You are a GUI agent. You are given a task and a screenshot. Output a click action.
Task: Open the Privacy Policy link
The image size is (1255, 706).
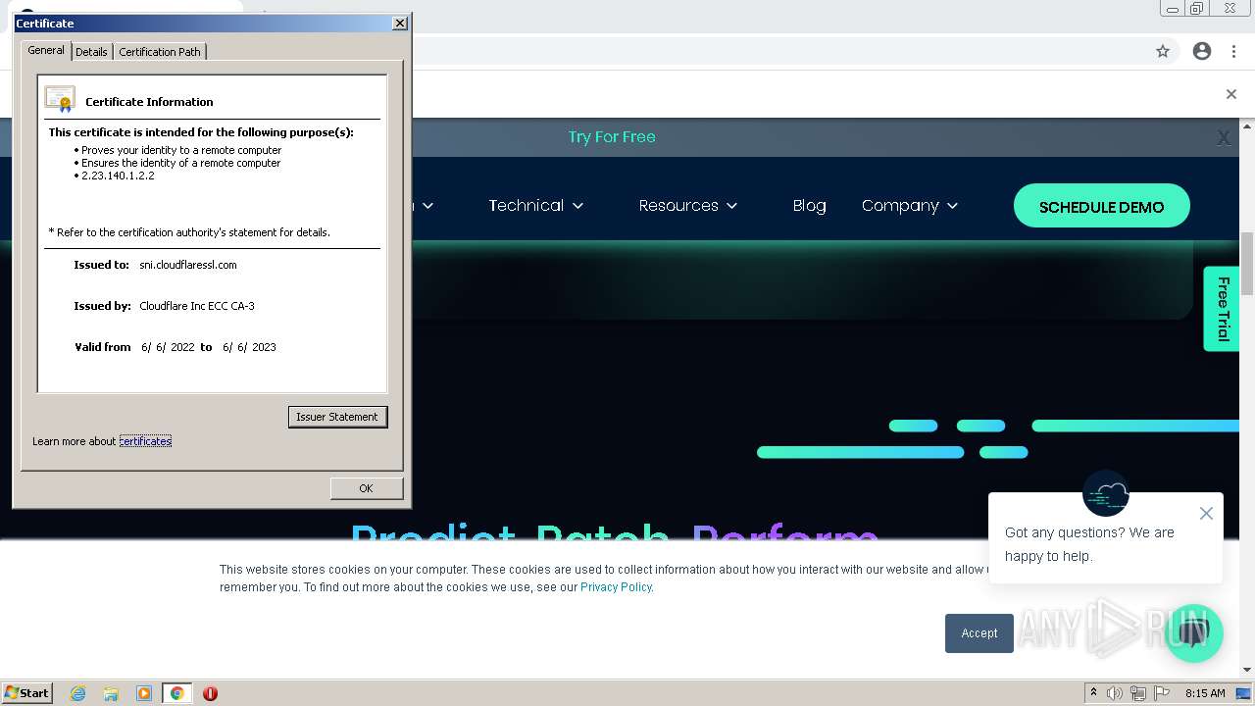(616, 587)
